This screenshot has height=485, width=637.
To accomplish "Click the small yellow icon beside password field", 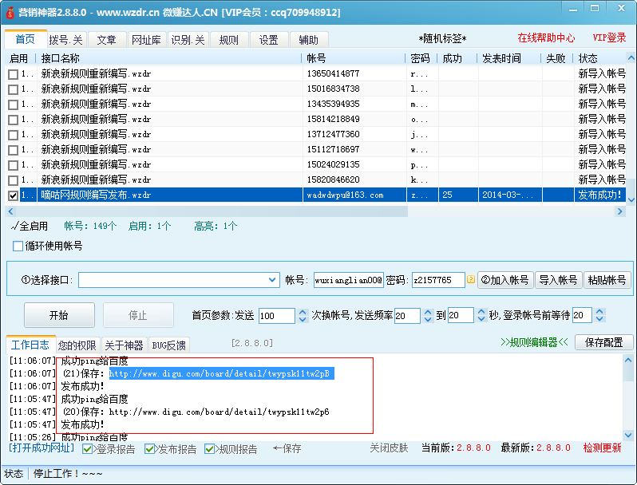I will click(471, 280).
